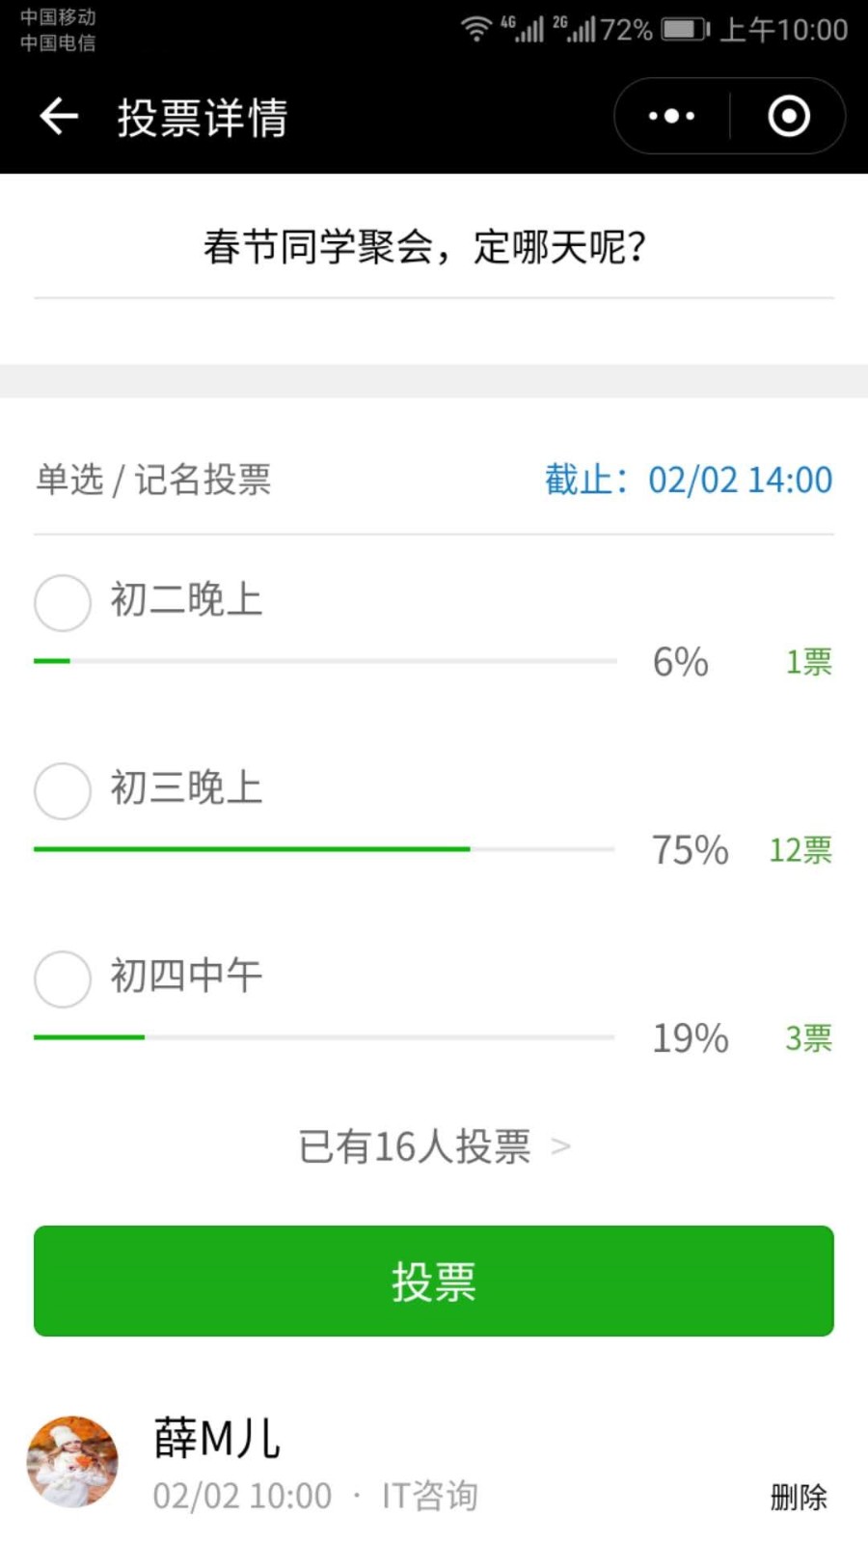Select the 初二晚上 radio option
The width and height of the screenshot is (868, 1544).
point(63,602)
